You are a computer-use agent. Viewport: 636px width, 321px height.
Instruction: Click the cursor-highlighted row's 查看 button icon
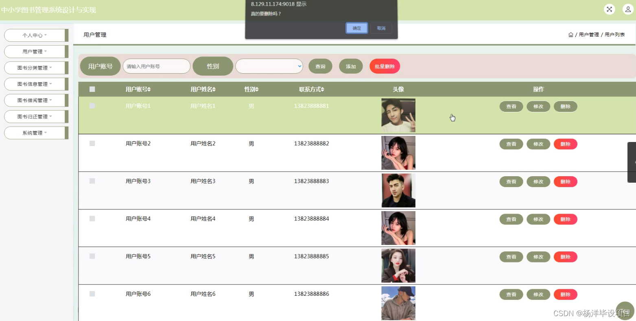click(x=511, y=106)
